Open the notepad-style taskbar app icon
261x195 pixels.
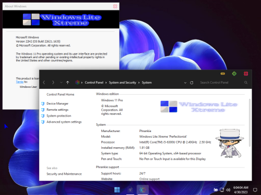130,190
